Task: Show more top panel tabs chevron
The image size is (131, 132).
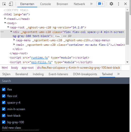Action: [x=91, y=4]
